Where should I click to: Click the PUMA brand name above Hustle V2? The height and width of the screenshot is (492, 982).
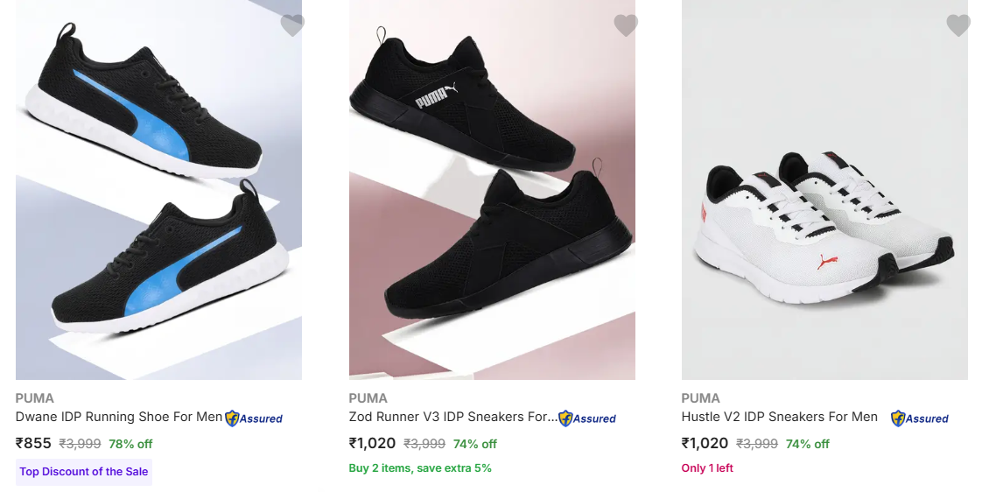[x=700, y=398]
